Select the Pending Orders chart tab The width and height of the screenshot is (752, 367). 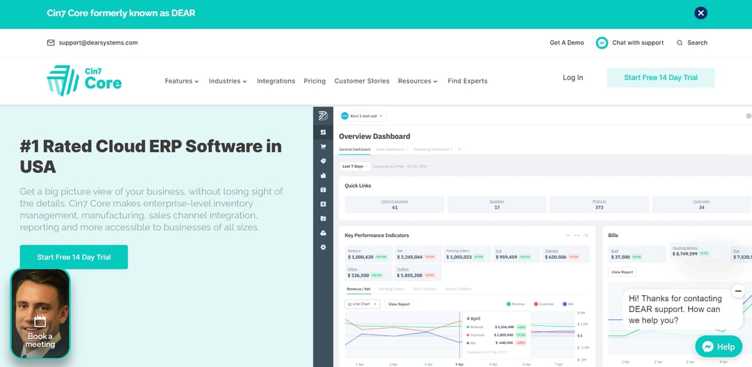pos(391,289)
